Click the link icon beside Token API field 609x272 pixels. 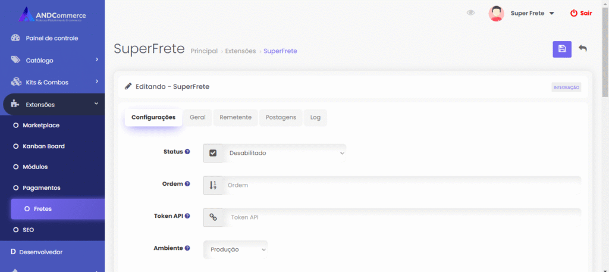coord(213,217)
